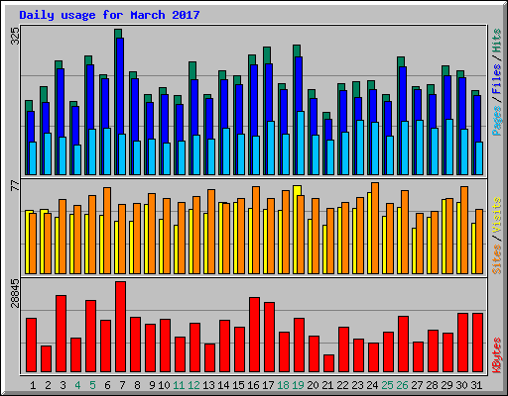Click the red KBytes bar for day 13

tap(209, 358)
